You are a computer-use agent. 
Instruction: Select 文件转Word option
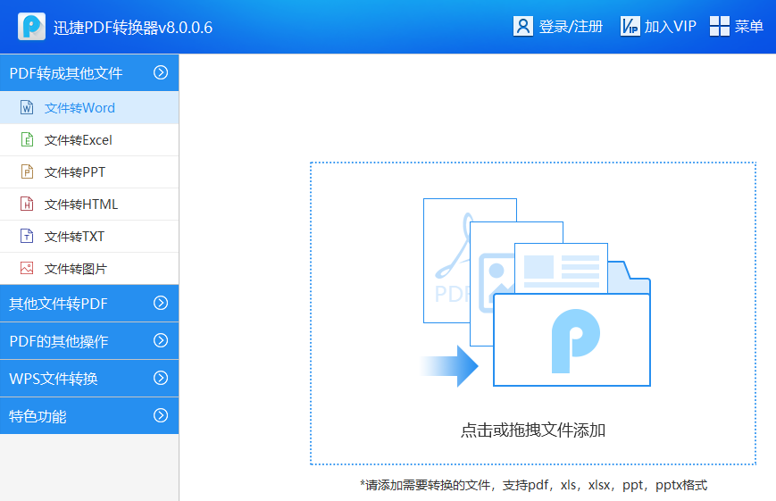point(89,107)
